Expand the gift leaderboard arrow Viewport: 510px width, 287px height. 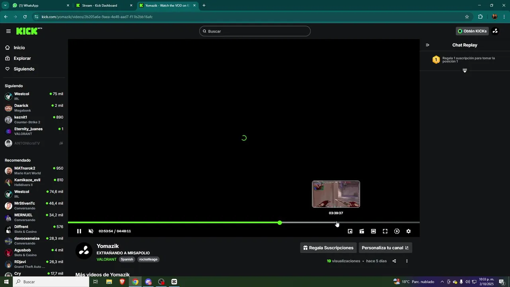click(465, 71)
